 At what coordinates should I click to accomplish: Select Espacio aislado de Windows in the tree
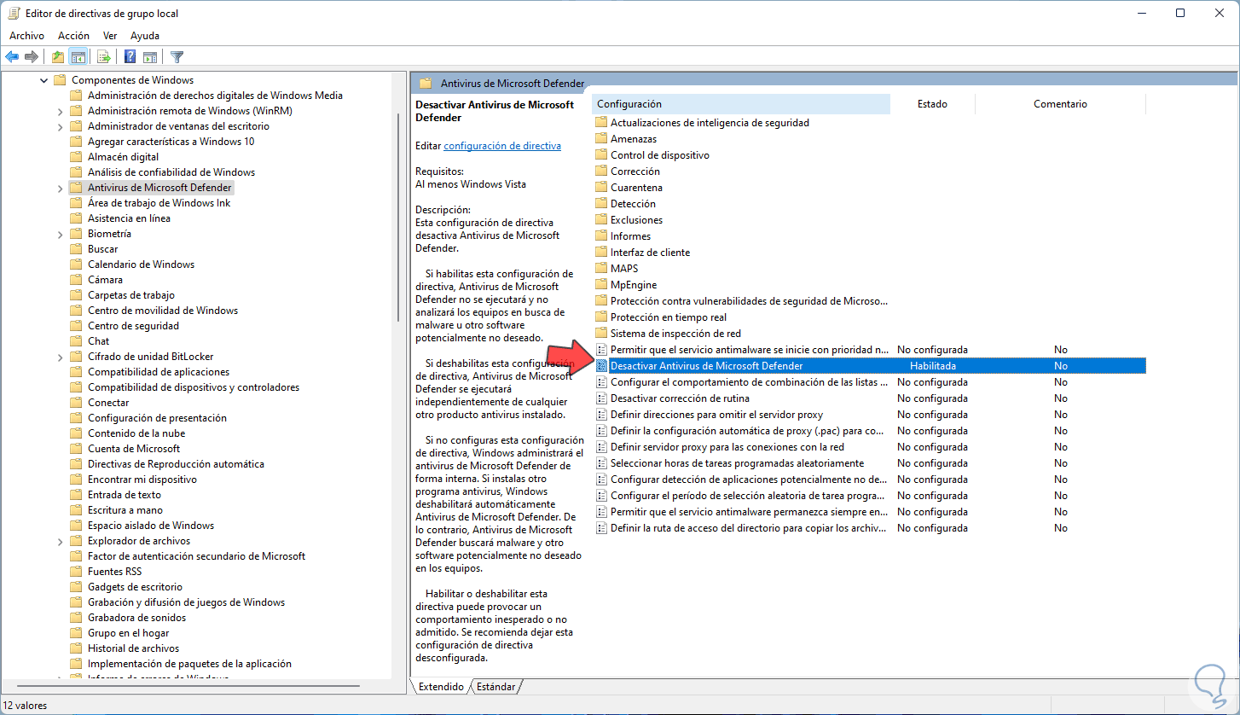click(151, 526)
